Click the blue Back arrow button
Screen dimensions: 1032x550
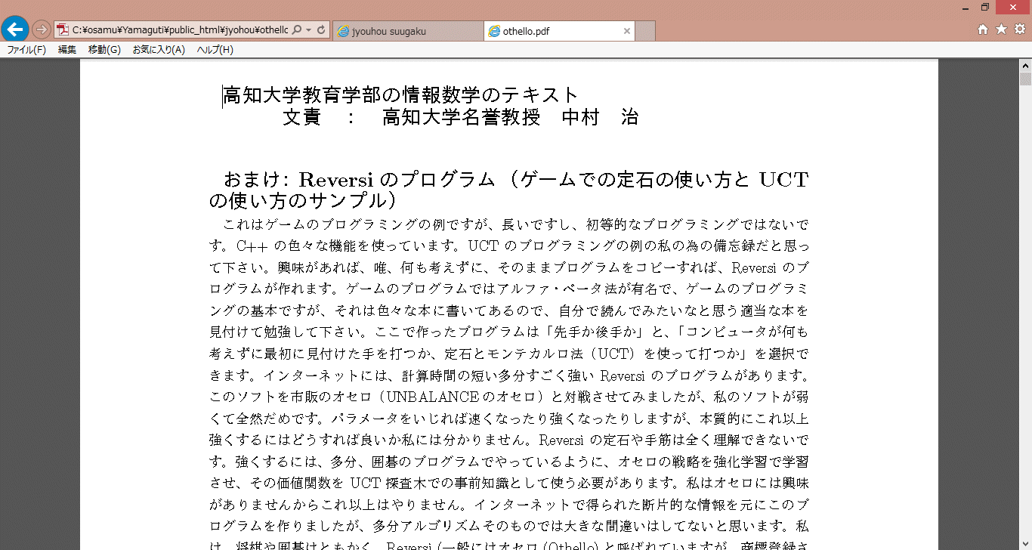14,29
